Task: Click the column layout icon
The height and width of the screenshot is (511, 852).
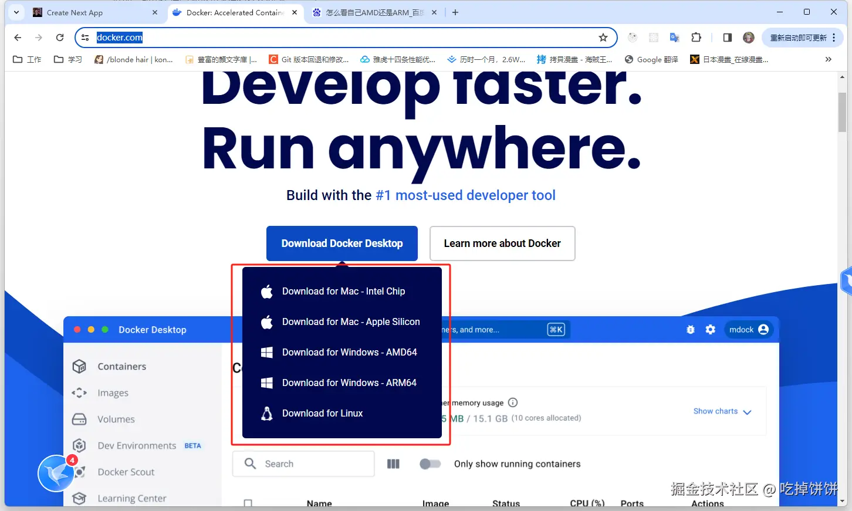Action: tap(393, 464)
